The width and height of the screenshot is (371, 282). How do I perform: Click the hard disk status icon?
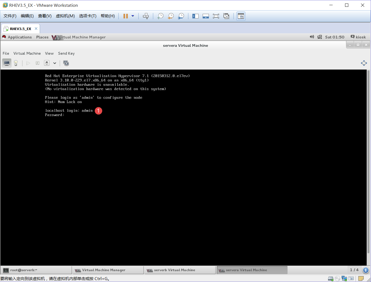pyautogui.click(x=330, y=278)
